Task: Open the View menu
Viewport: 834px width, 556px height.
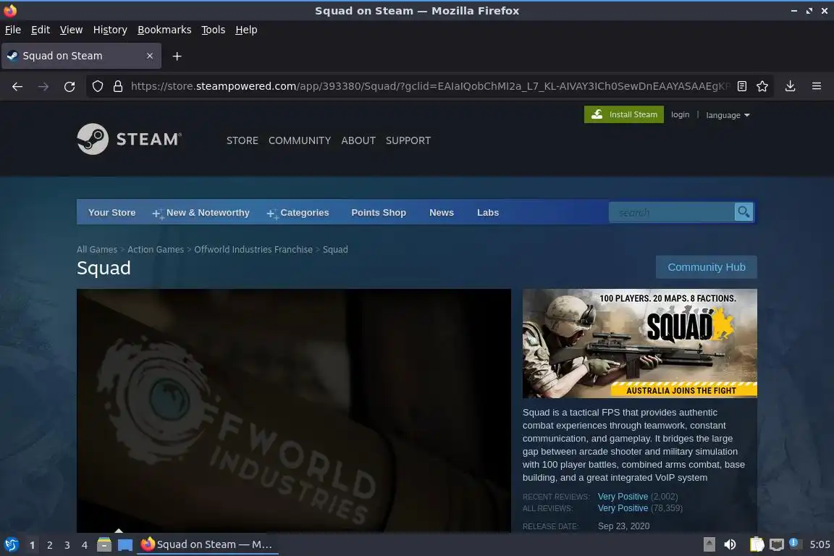Action: 71,30
